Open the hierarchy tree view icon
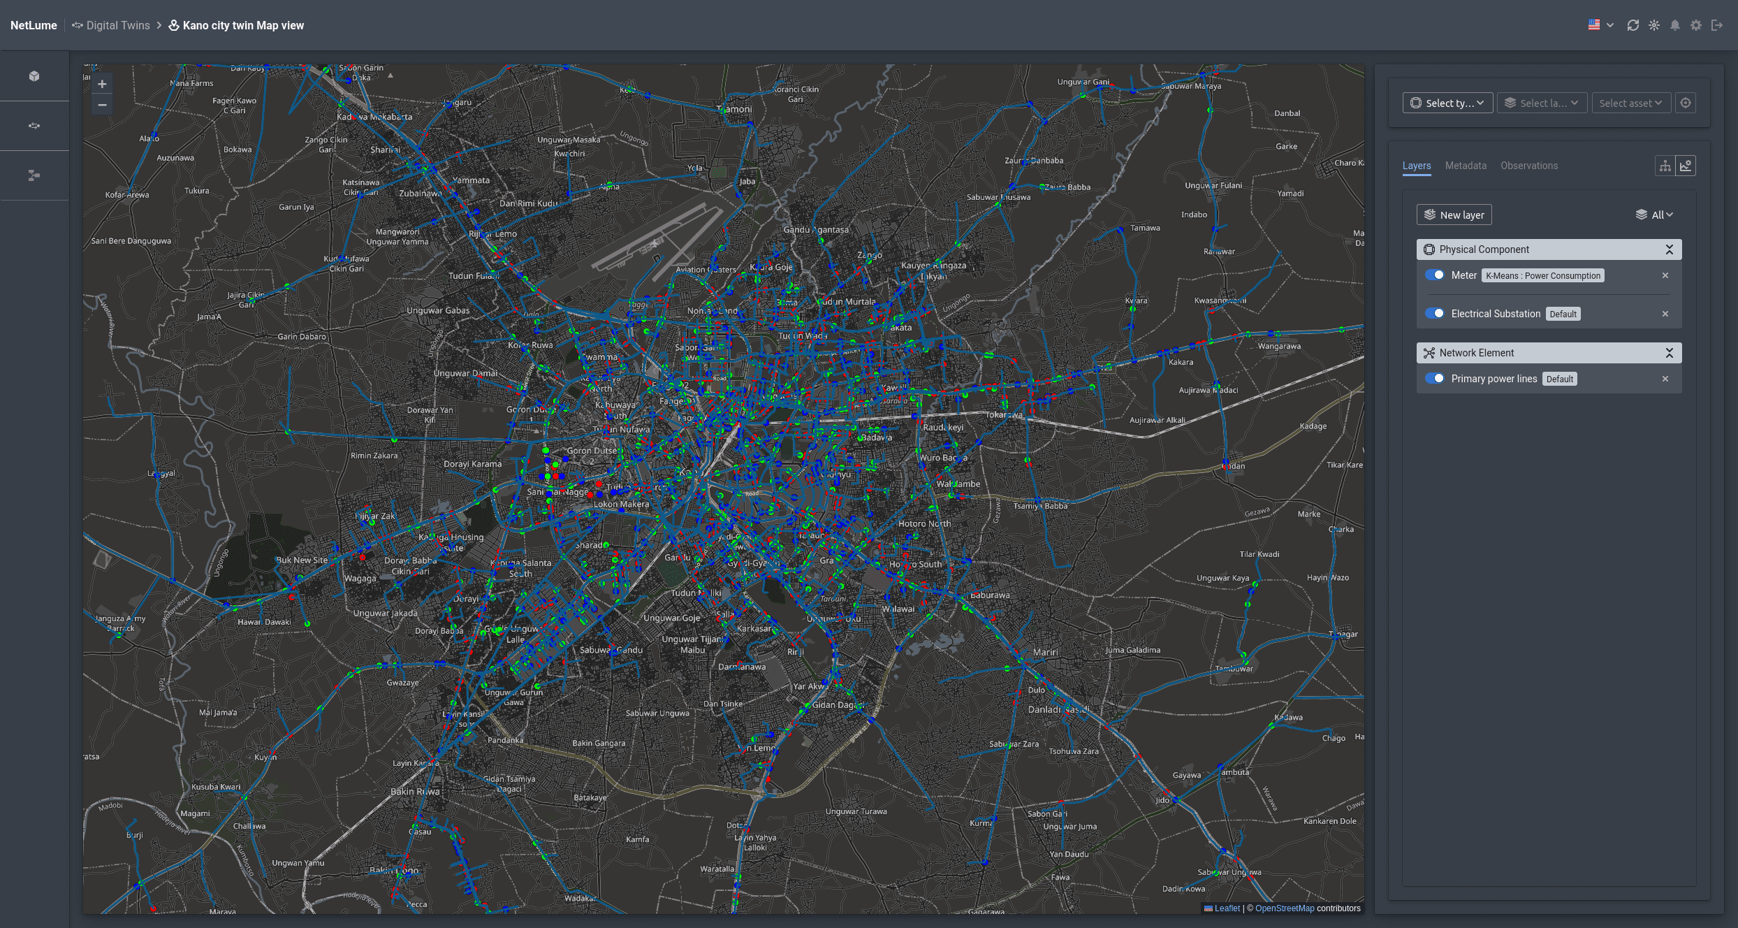Viewport: 1738px width, 928px height. (x=1665, y=166)
